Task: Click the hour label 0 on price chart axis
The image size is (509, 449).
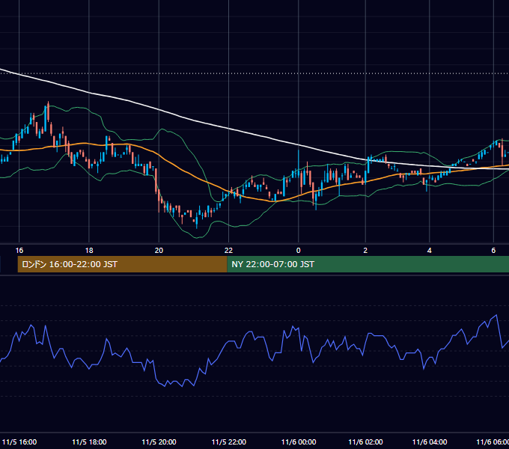Action: (x=299, y=250)
